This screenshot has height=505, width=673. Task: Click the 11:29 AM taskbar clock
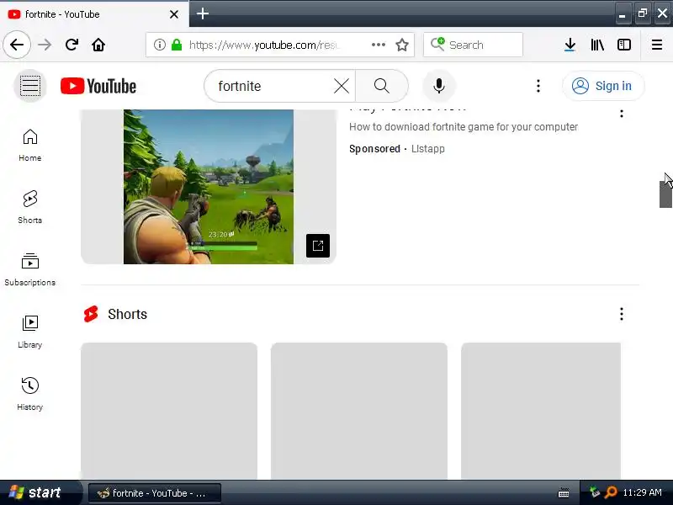(642, 492)
